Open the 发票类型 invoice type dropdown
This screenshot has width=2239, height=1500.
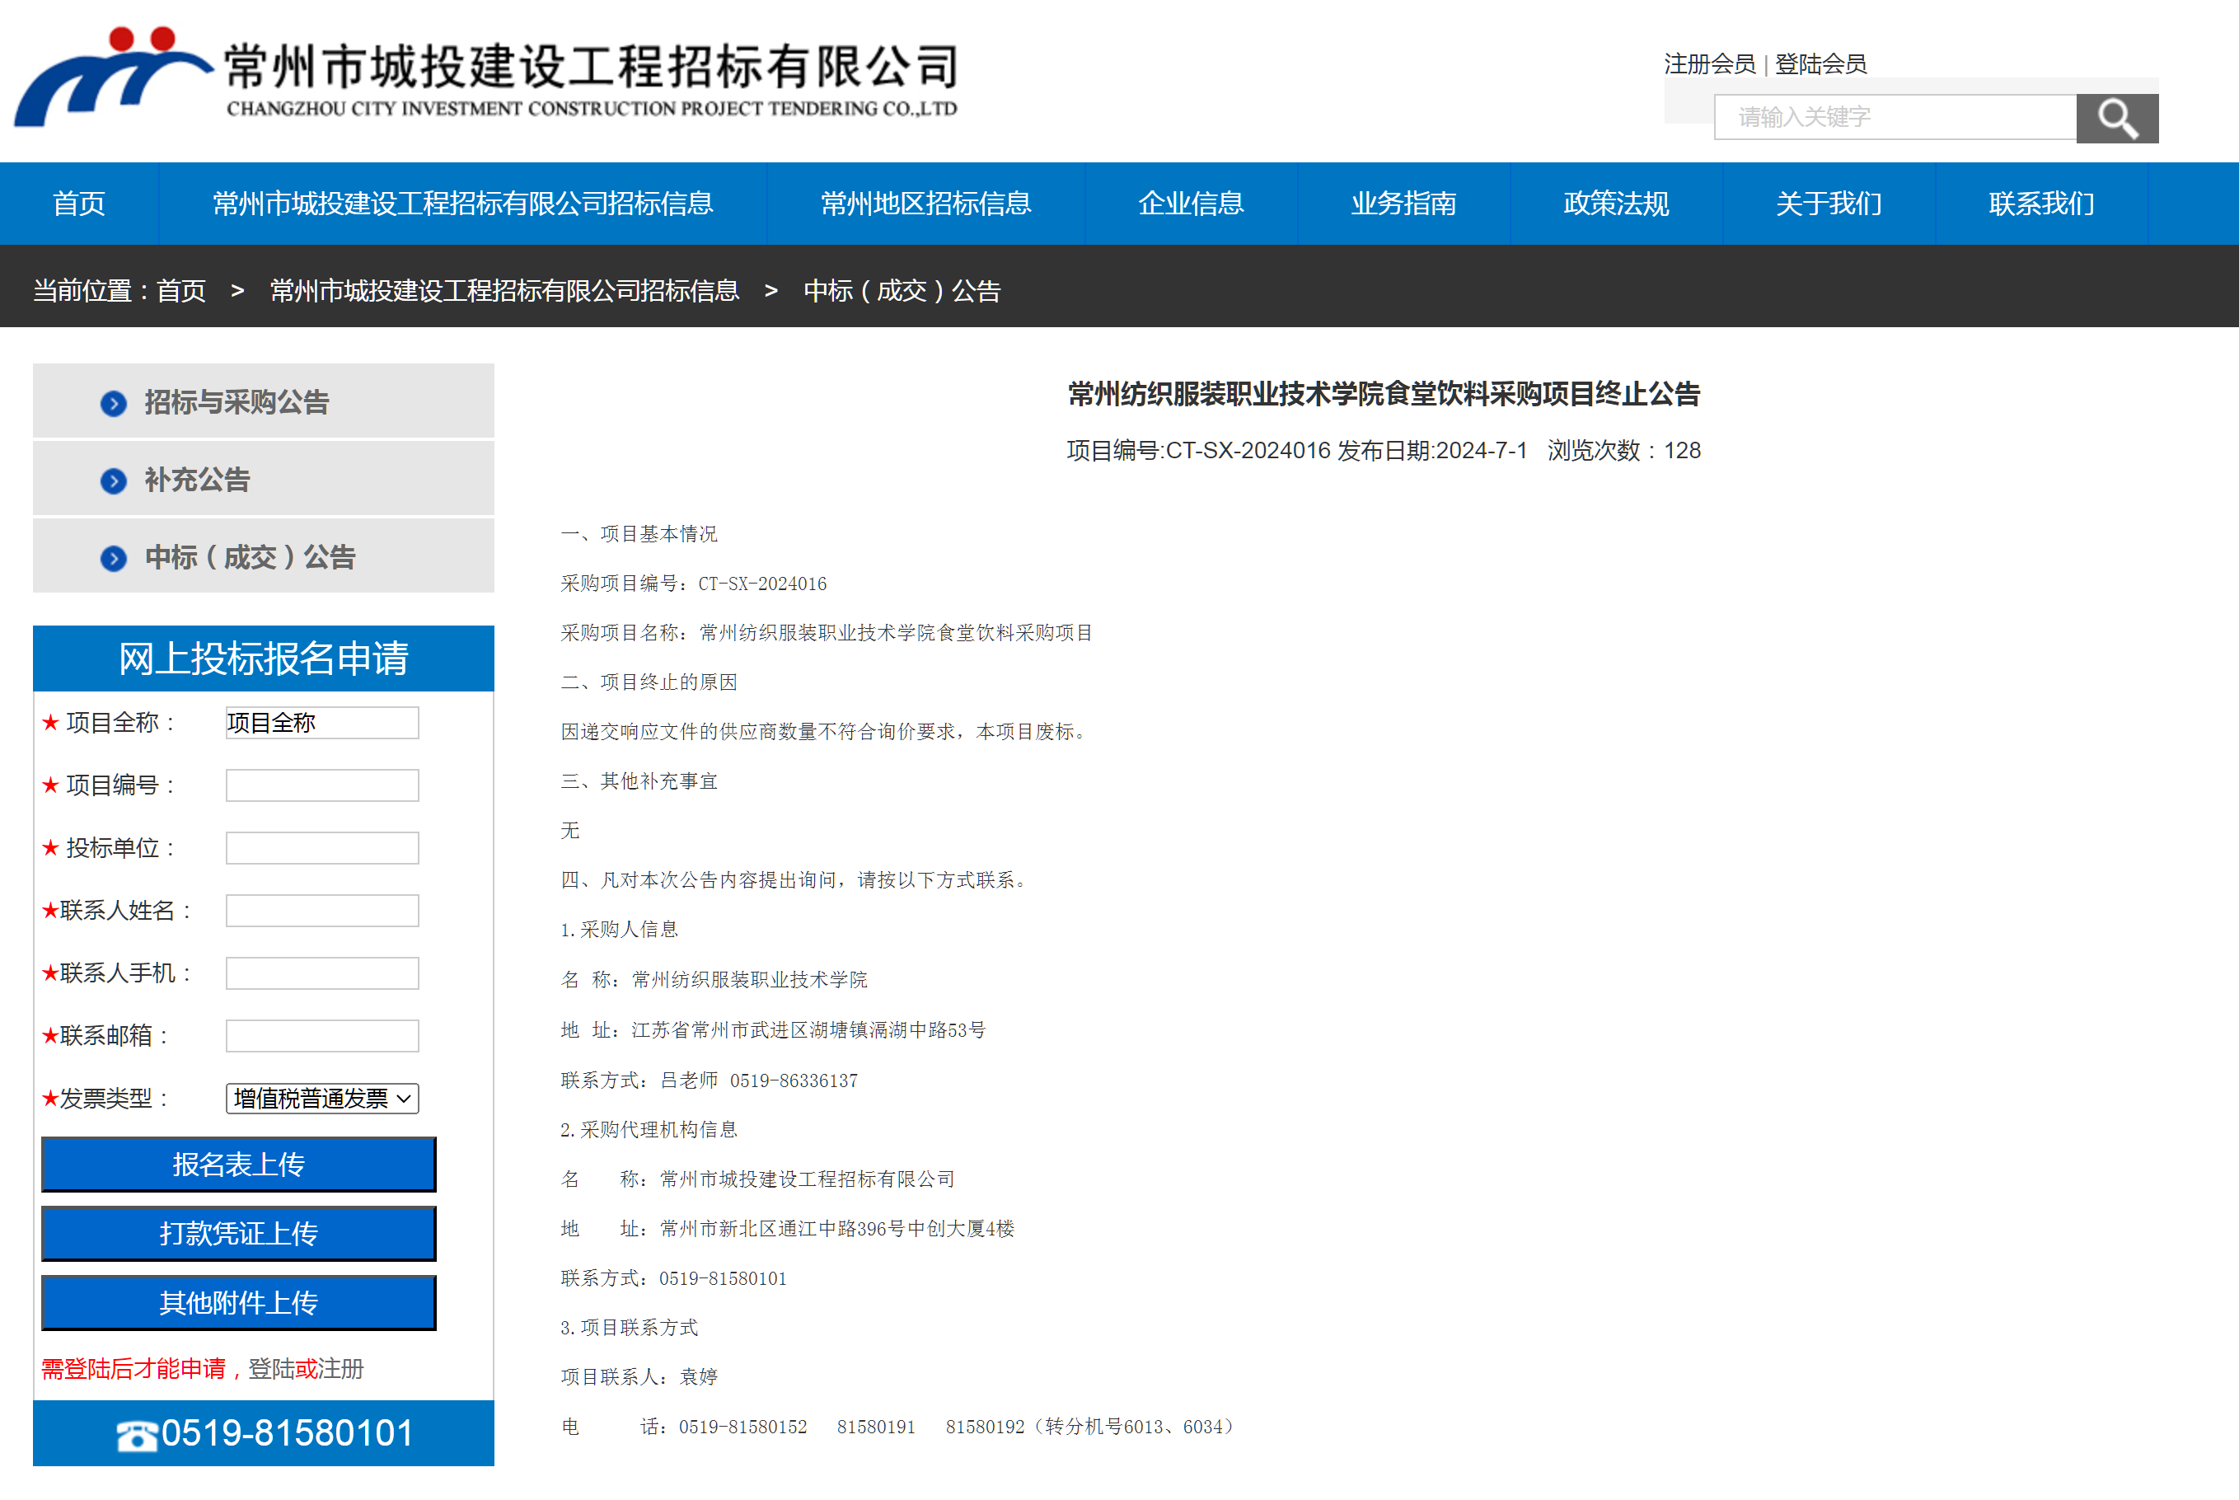[322, 1098]
